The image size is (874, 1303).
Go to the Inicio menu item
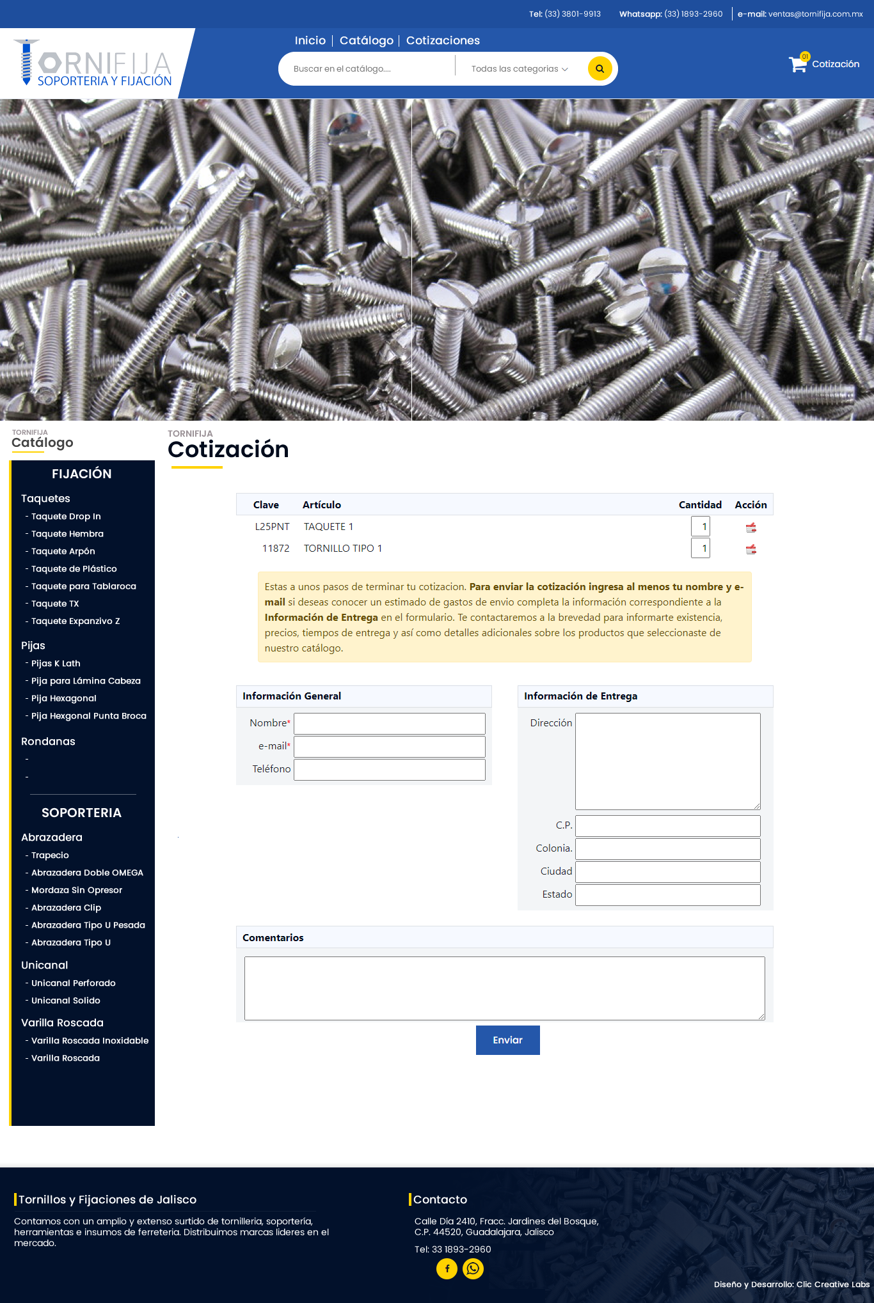coord(310,40)
